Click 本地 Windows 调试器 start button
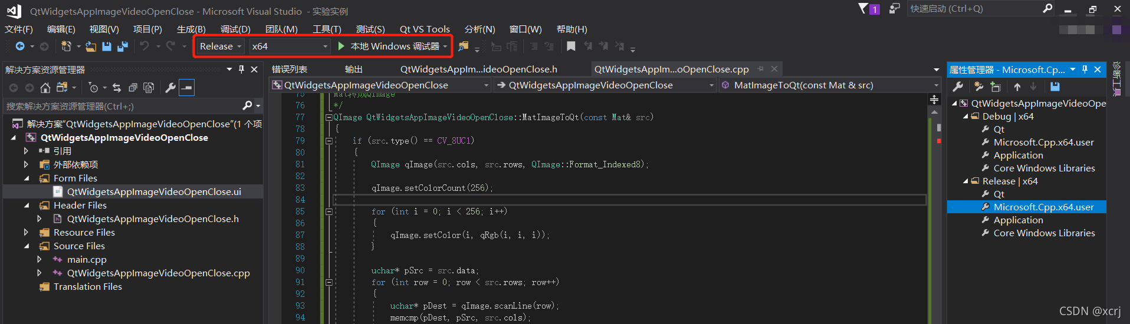 click(389, 46)
